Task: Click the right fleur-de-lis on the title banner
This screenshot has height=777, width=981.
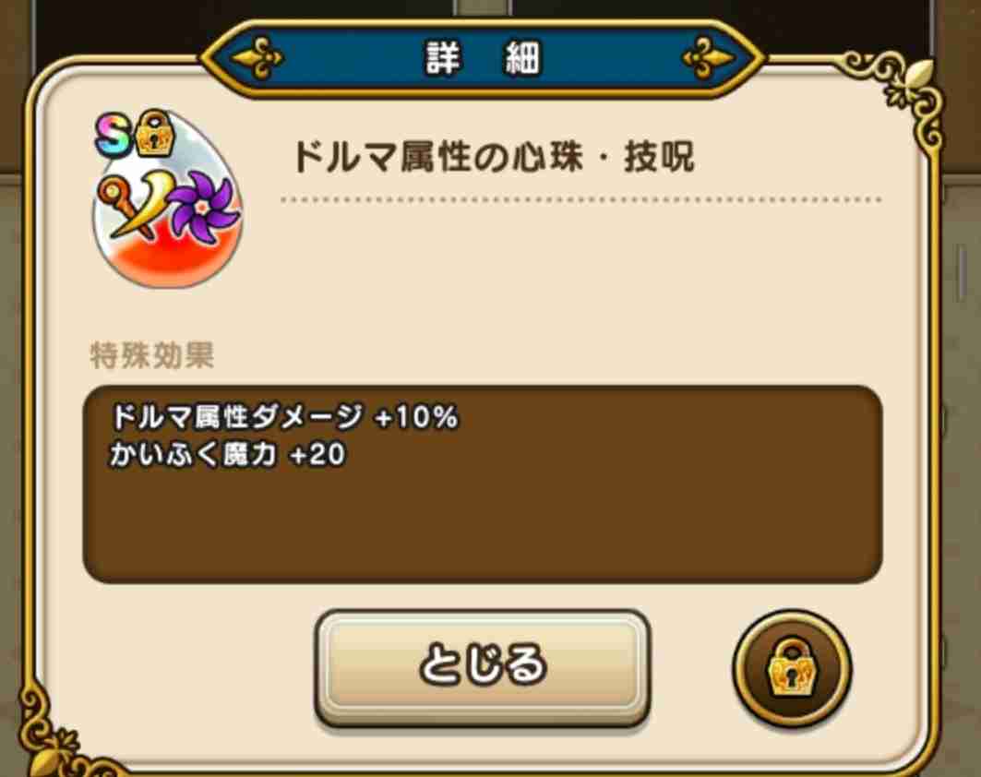Action: tap(707, 58)
